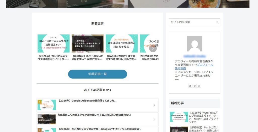Open the home icon in profile box
Image resolution: width=258 pixels, height=132 pixels.
tap(190, 86)
